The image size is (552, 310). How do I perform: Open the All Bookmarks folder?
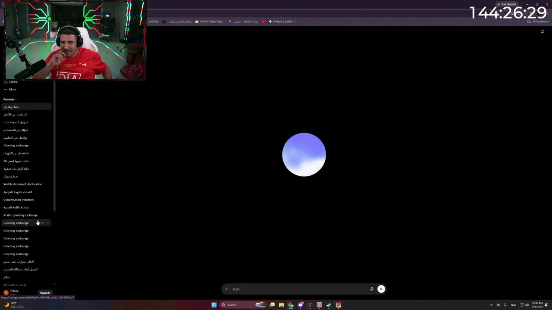538,22
